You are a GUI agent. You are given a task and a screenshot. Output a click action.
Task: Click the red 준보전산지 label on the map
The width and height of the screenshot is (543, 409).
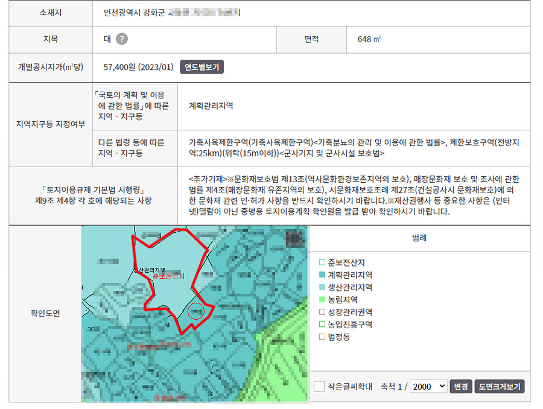tap(168, 276)
